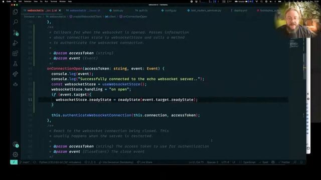Open the Accounts menu icon

16,144
